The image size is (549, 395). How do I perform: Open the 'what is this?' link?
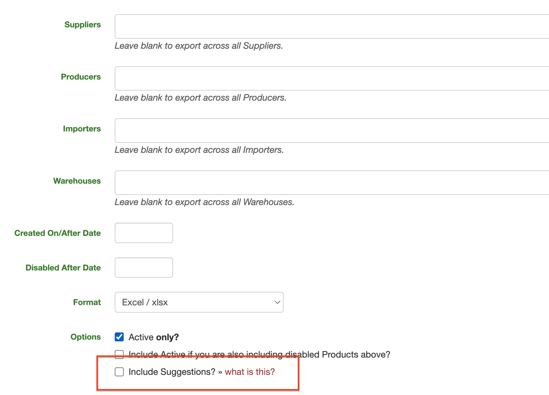point(250,372)
